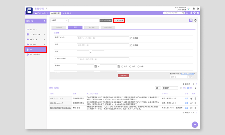Viewport: 225px width, 135px height.
Task: Click the 絞り込み filter button
Action: point(119,20)
